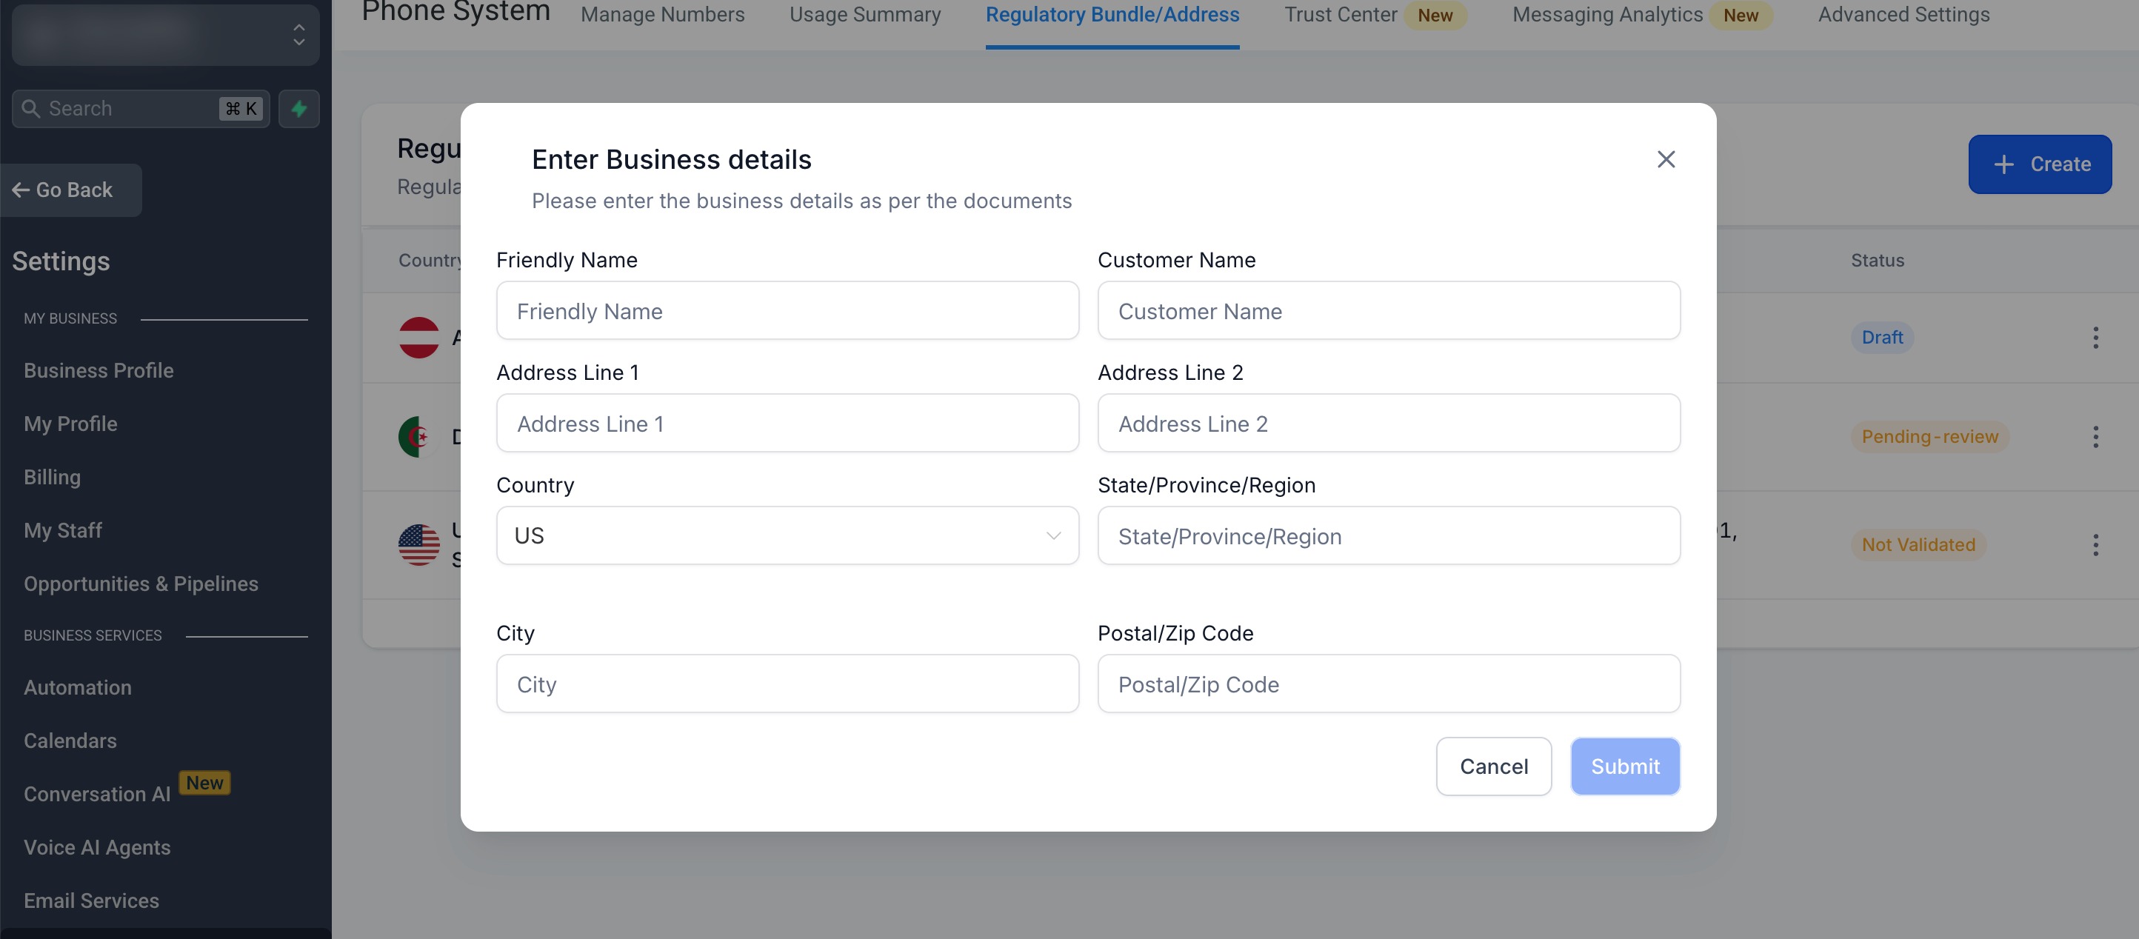Click the Algeria flag icon

[x=418, y=437]
